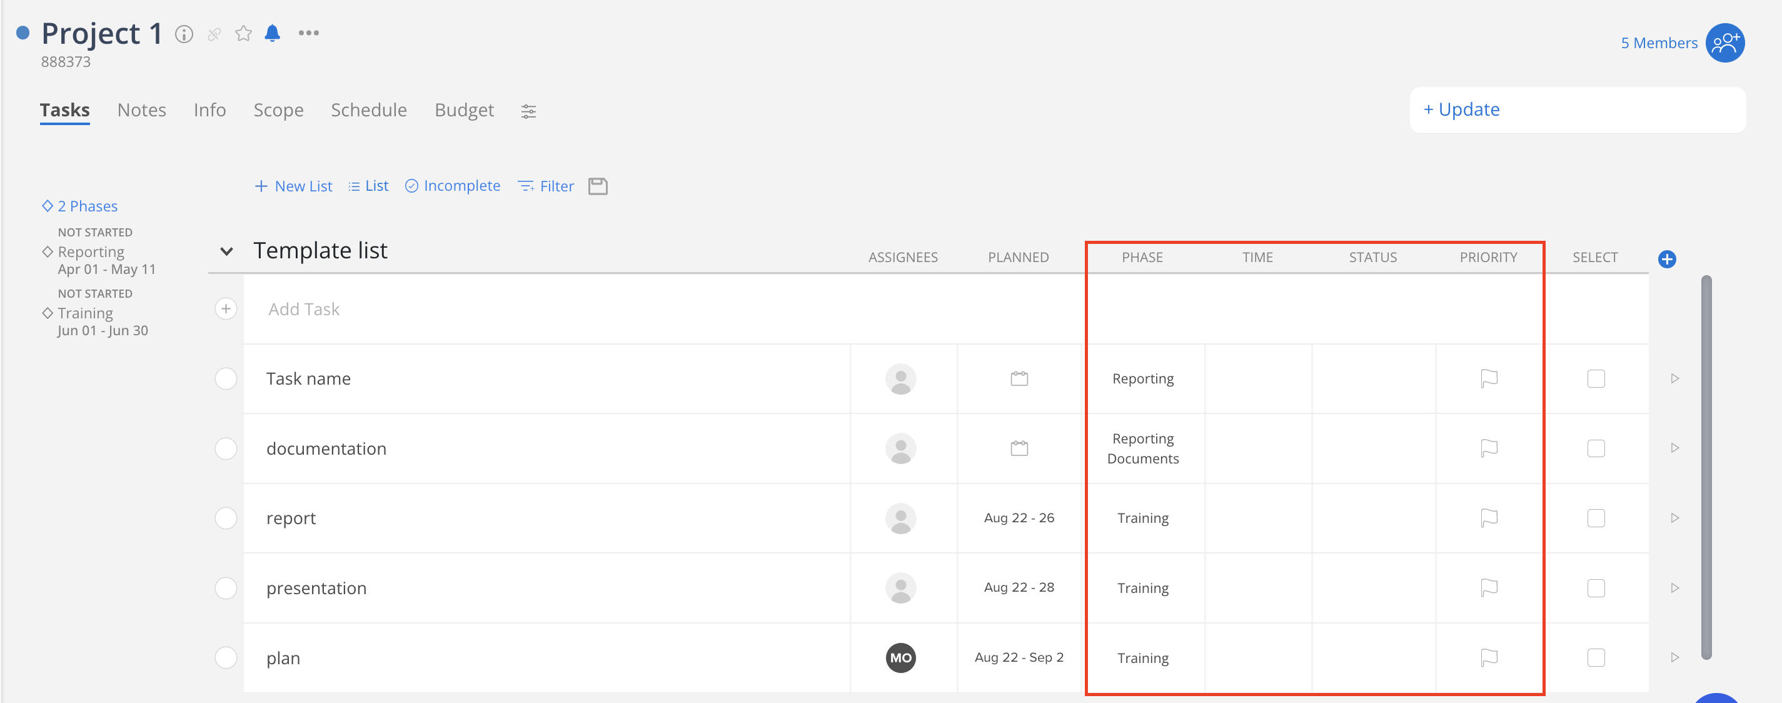Open the add members icon
This screenshot has height=703, width=1782.
click(x=1724, y=43)
